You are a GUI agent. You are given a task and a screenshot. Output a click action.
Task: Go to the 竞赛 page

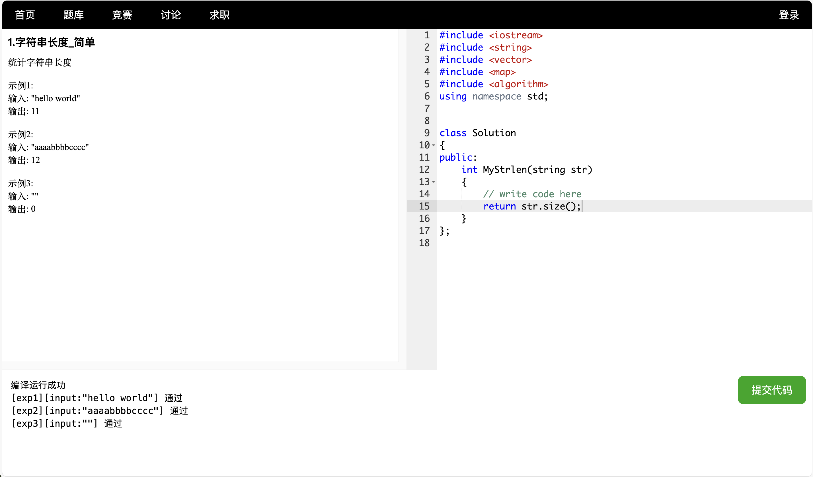pos(122,15)
